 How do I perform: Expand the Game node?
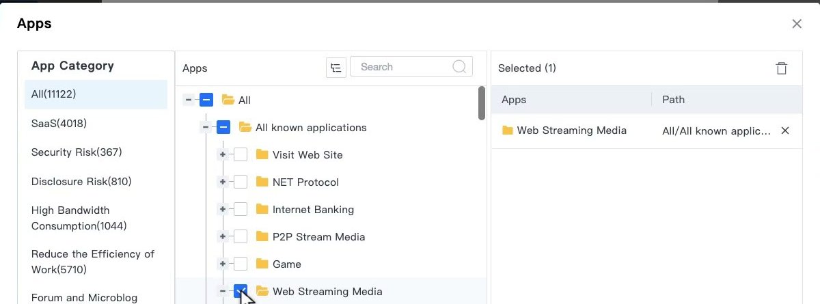(x=223, y=264)
